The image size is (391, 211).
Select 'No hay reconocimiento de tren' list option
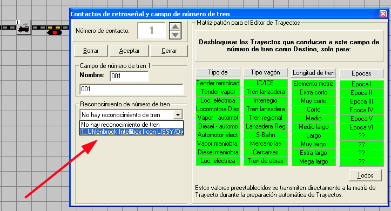point(131,124)
